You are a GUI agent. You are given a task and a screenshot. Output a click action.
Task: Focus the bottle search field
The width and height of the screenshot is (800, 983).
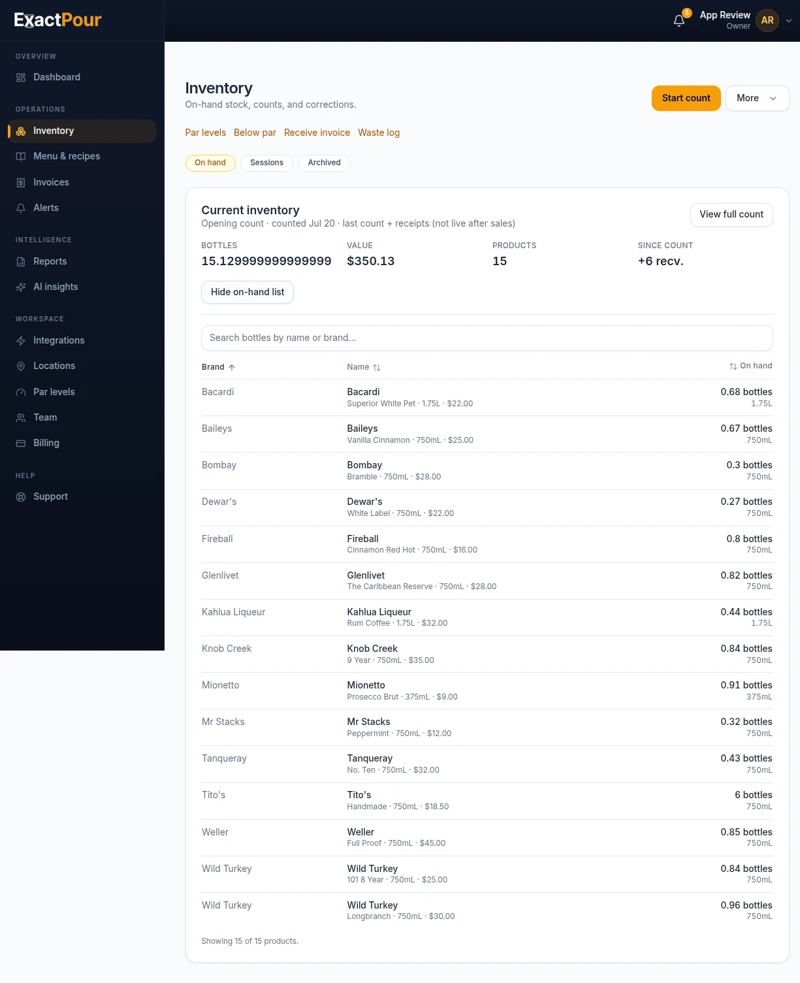(x=487, y=338)
